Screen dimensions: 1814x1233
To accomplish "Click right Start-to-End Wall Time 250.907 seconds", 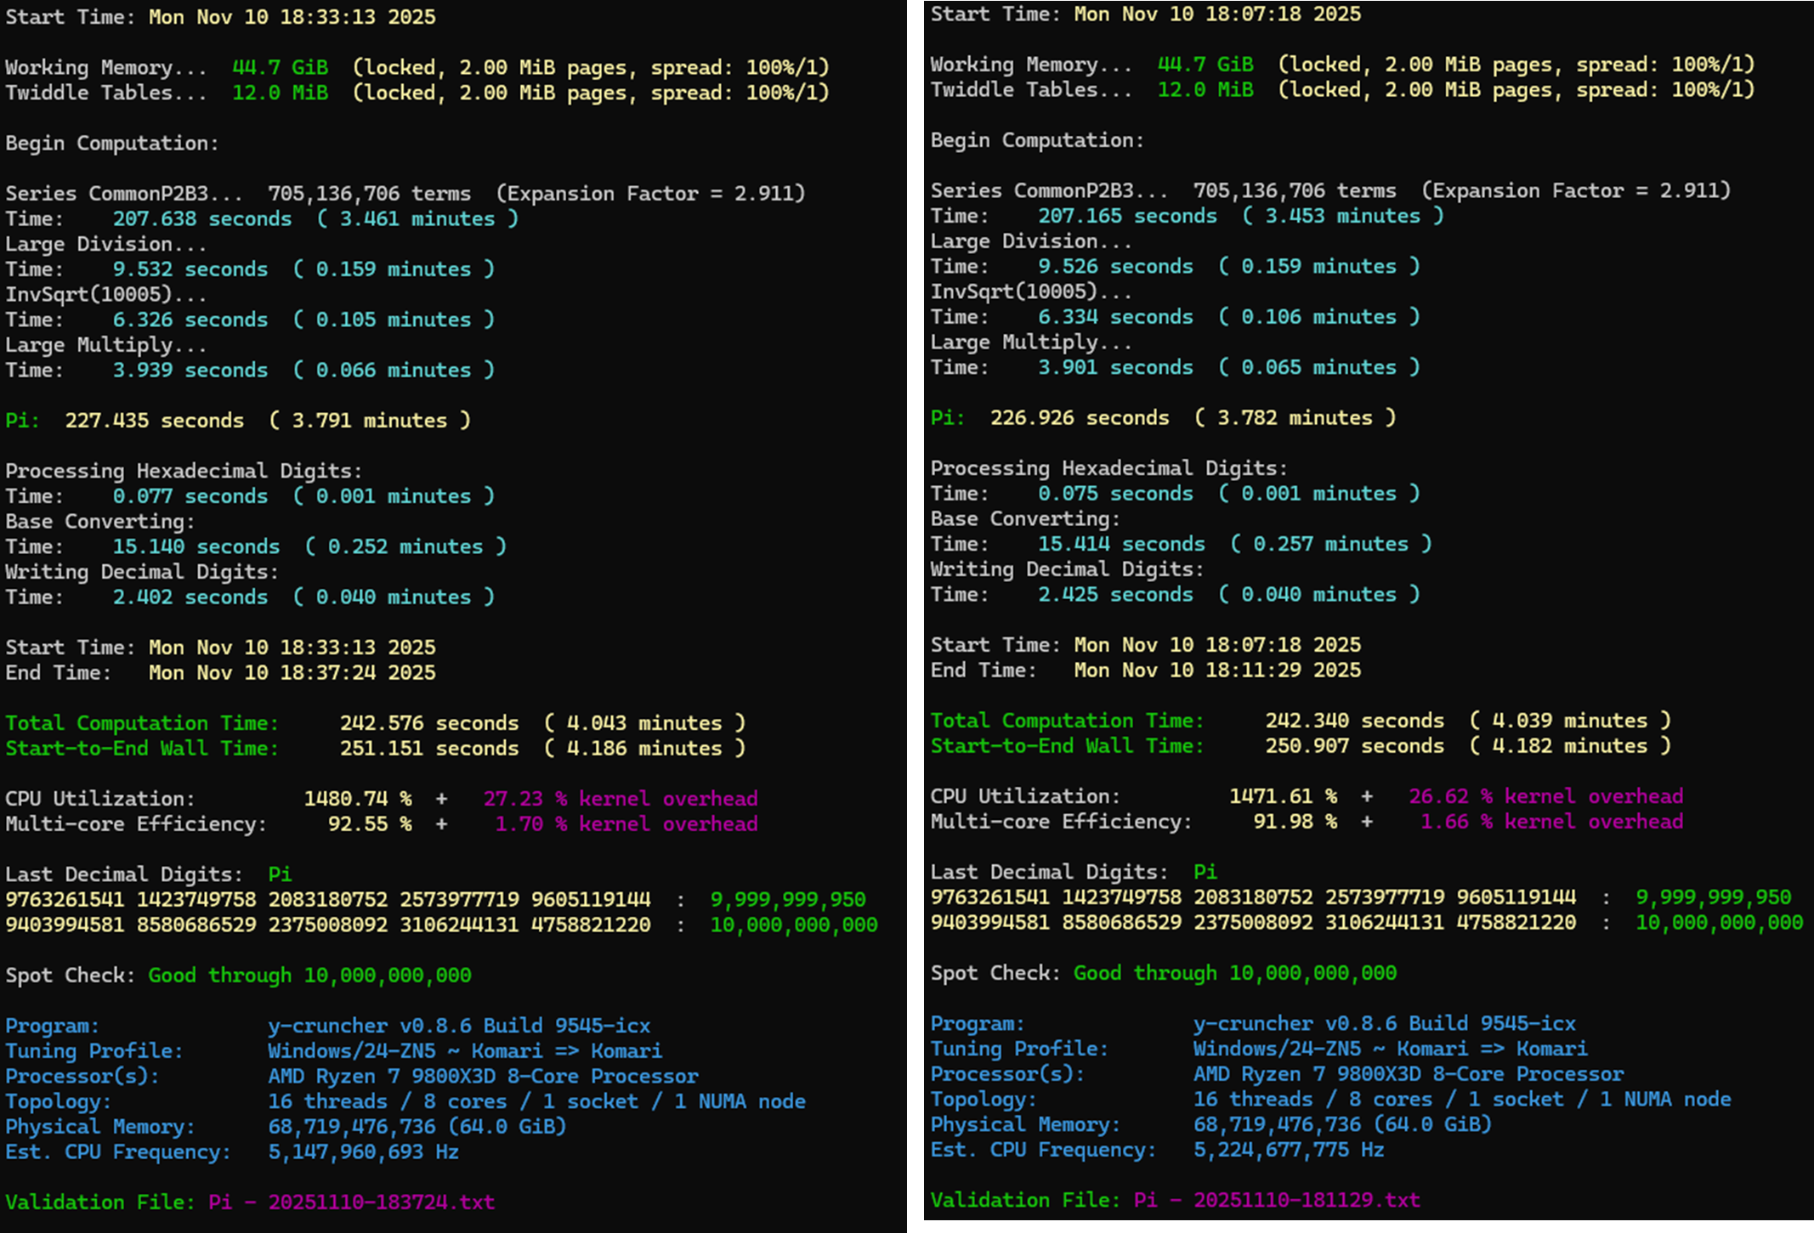I will coord(1353,746).
